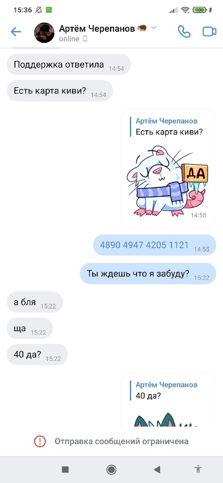Start a video call with Артём
223x483 pixels.
coord(210,31)
